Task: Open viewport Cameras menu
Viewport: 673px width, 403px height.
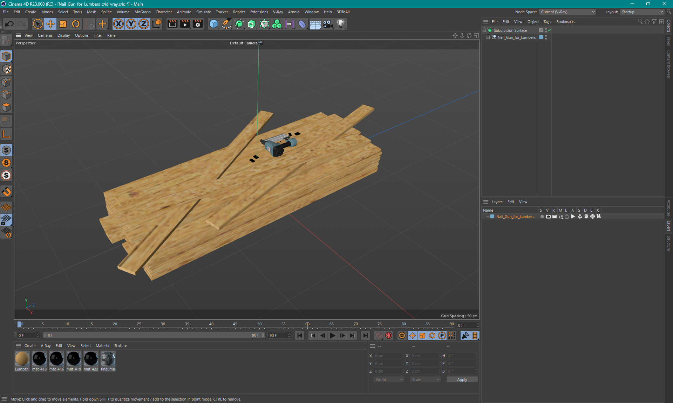Action: 45,35
